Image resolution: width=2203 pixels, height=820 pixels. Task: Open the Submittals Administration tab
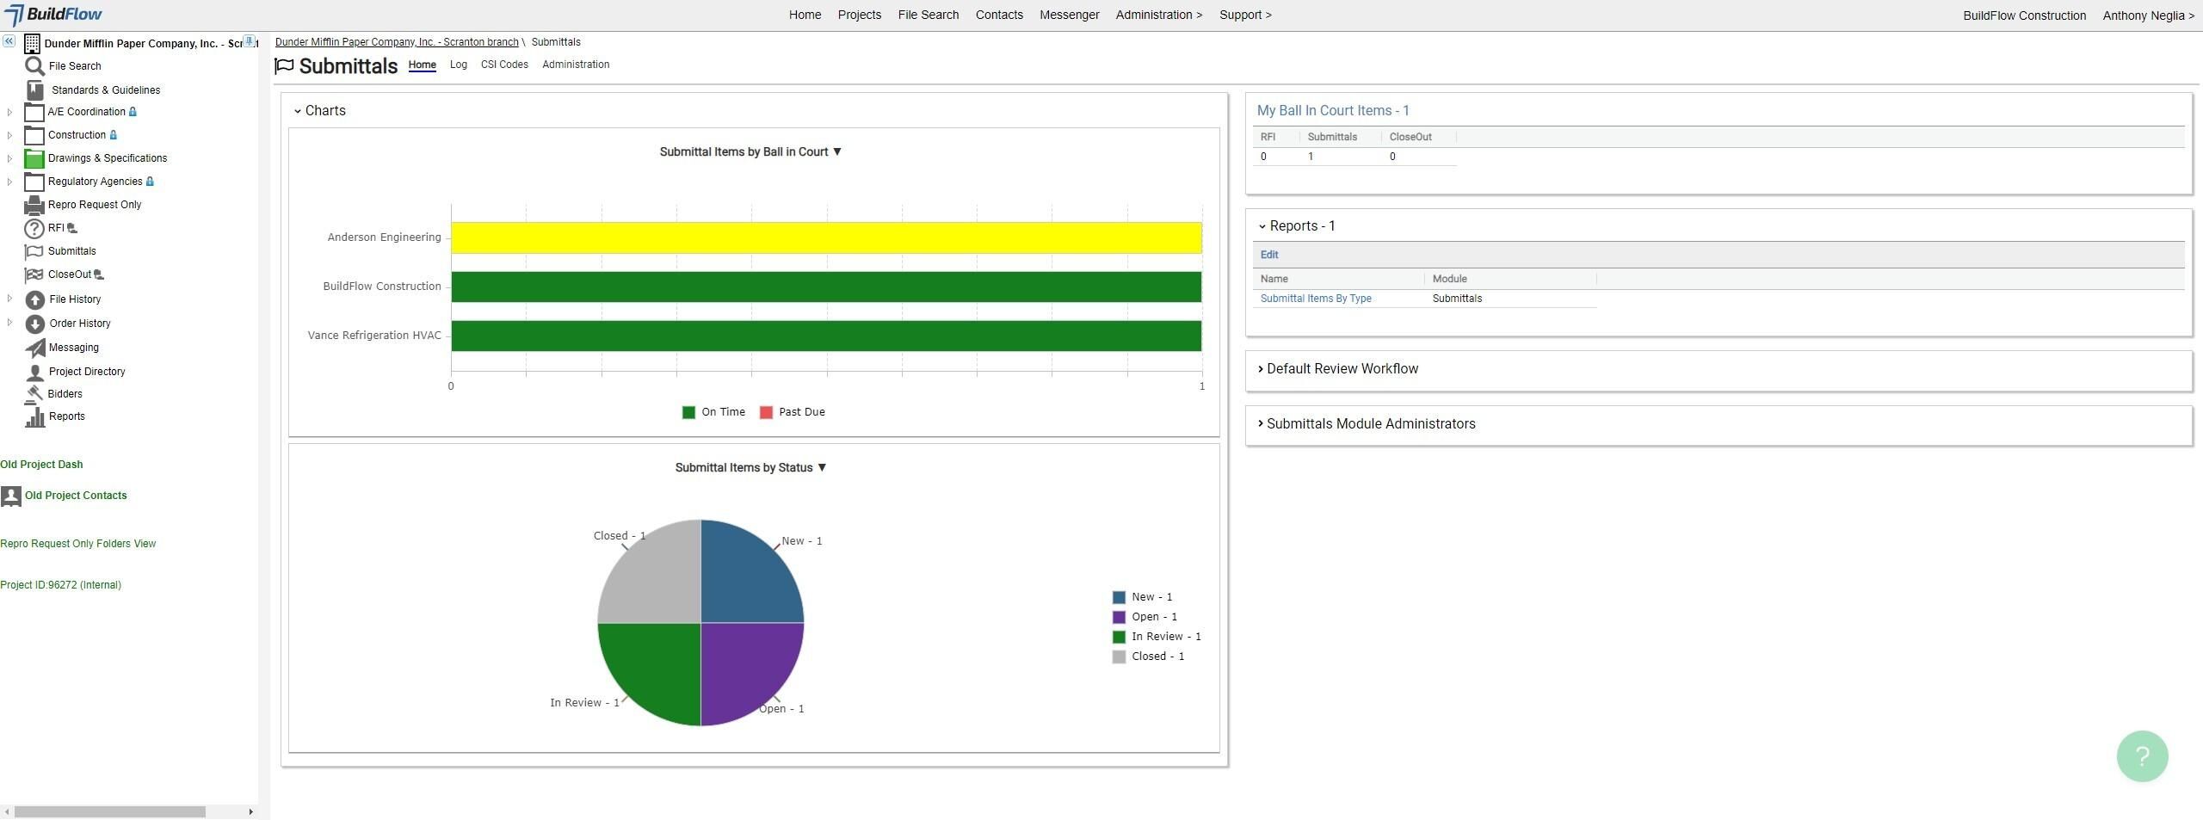click(576, 65)
